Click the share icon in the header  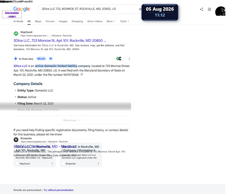[202, 9]
